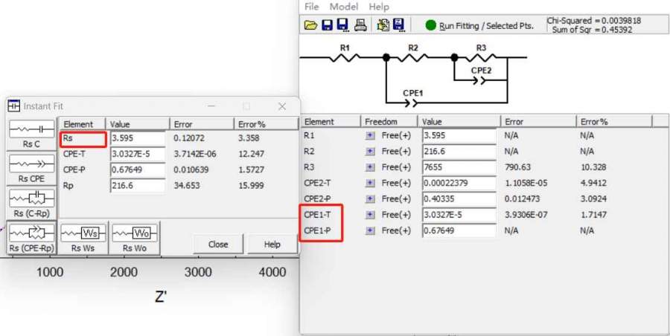Open a model file with folder icon
This screenshot has height=336, width=670.
pyautogui.click(x=310, y=25)
